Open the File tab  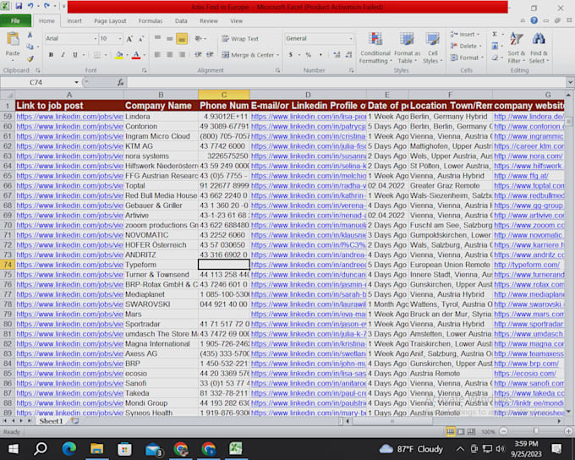[x=15, y=21]
